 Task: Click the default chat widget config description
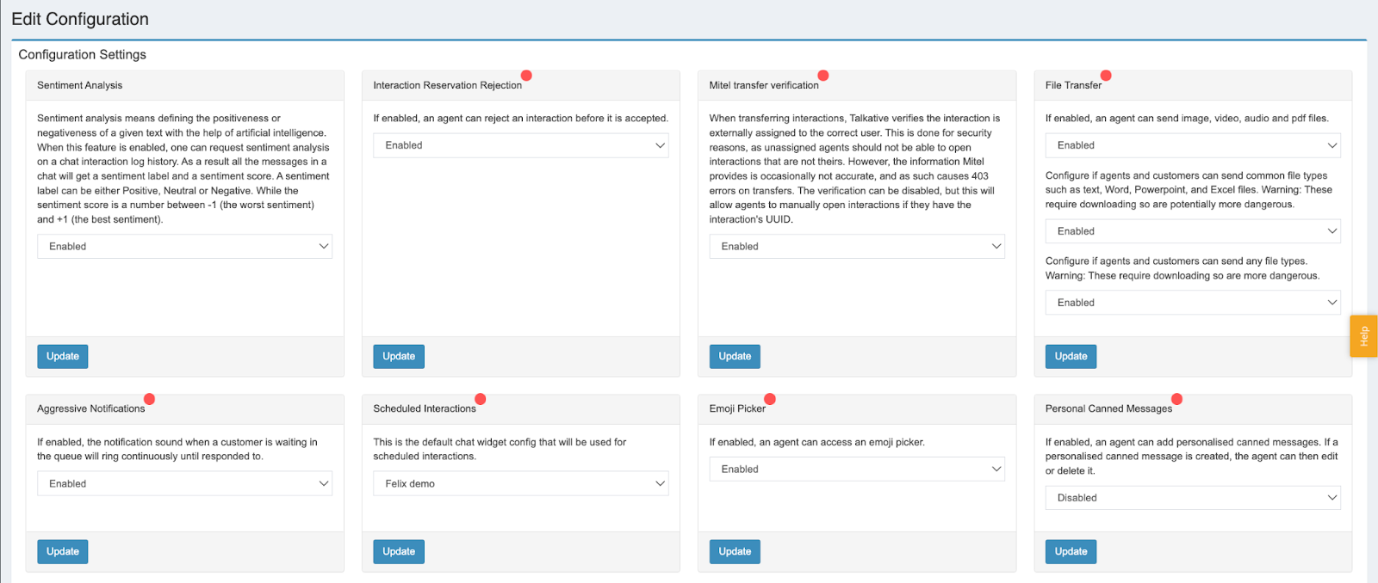(x=500, y=449)
